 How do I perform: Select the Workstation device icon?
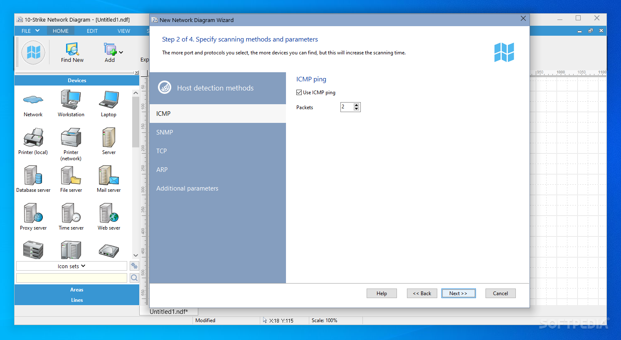click(x=71, y=100)
